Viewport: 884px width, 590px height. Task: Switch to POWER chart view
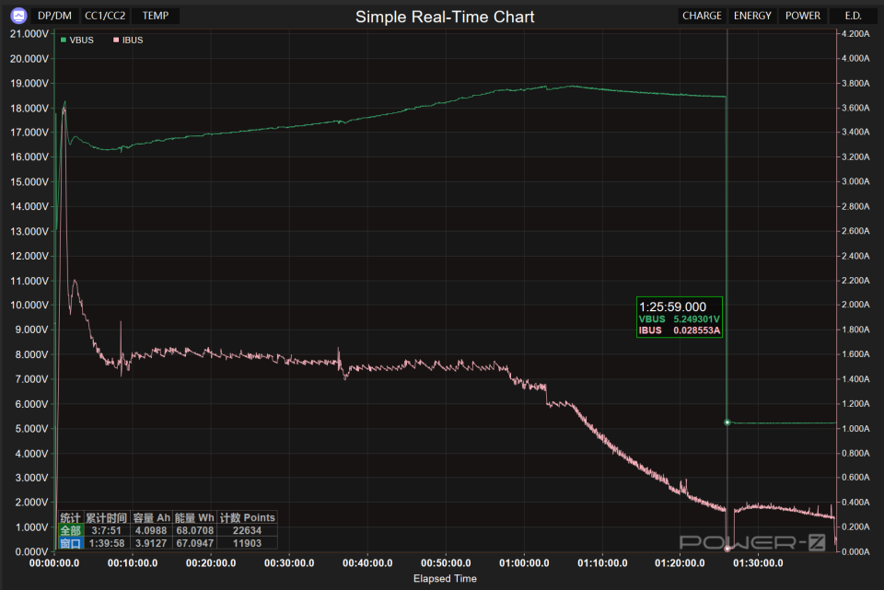click(x=803, y=16)
